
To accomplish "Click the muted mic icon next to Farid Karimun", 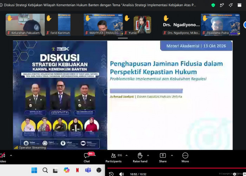I will (48, 33).
